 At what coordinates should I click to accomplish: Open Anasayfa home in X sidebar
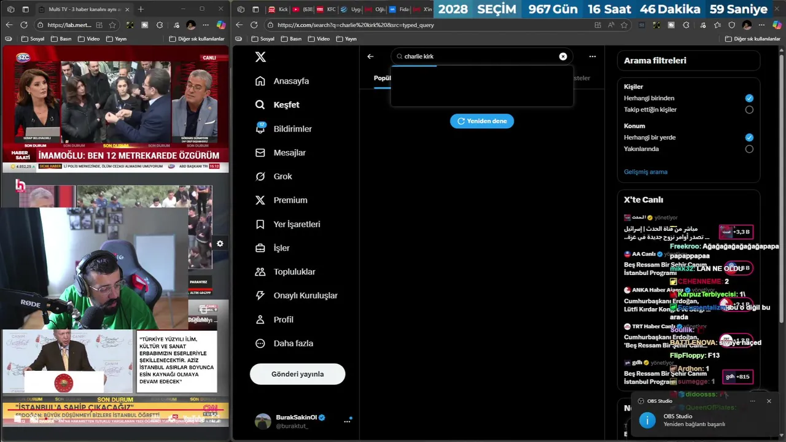coord(282,81)
